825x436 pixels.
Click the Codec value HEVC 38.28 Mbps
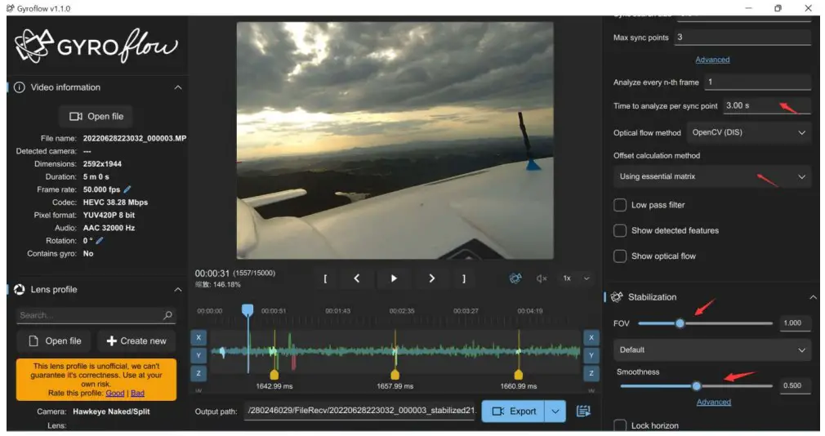pyautogui.click(x=115, y=202)
